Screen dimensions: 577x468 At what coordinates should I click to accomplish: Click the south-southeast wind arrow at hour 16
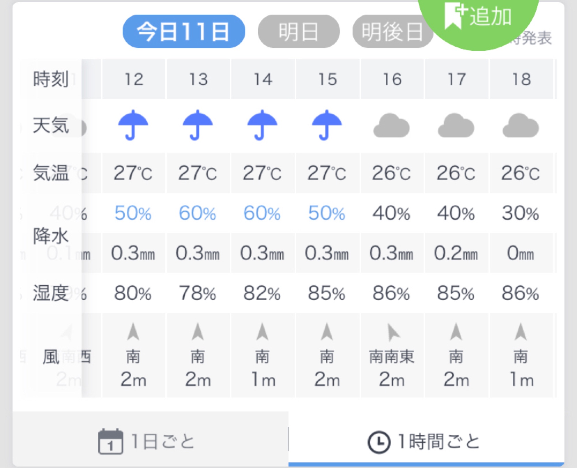click(393, 333)
